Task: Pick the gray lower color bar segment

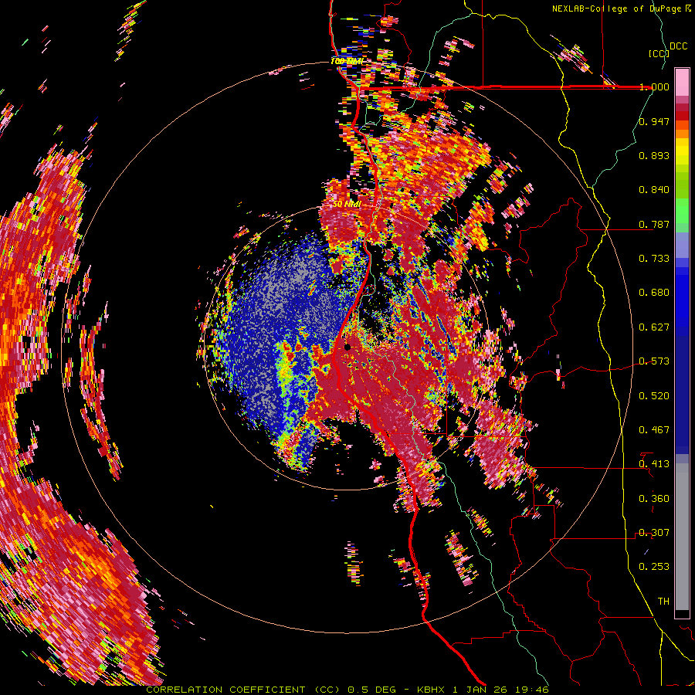Action: coord(682,537)
